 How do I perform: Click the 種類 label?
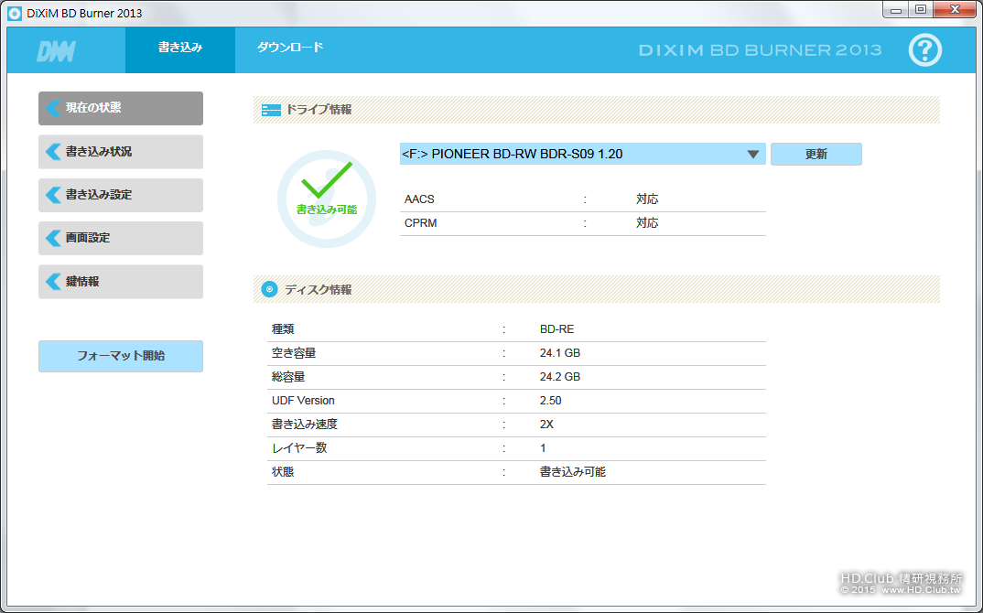point(283,329)
